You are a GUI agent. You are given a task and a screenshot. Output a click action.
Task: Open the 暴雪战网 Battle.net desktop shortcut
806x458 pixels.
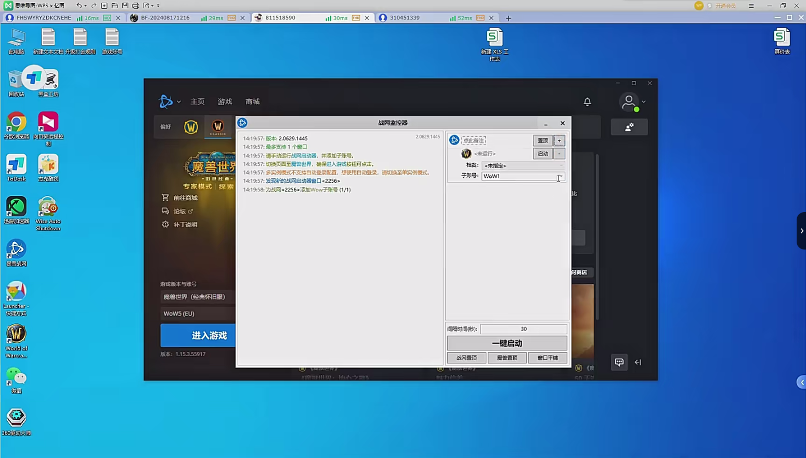tap(16, 253)
